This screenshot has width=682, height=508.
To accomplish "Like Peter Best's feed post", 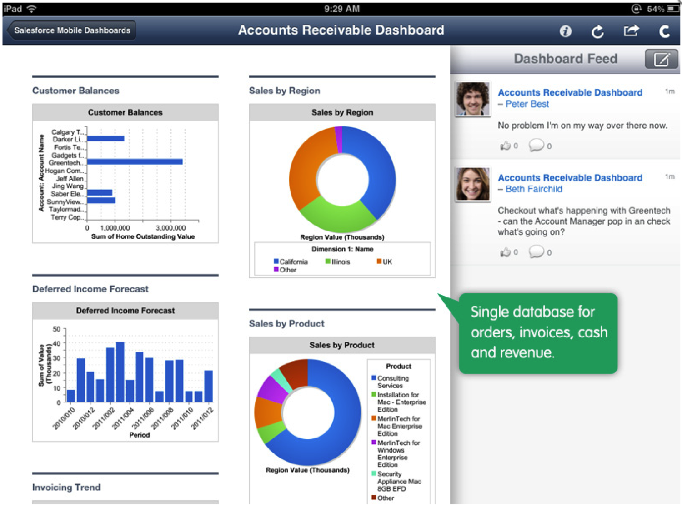I will (505, 146).
